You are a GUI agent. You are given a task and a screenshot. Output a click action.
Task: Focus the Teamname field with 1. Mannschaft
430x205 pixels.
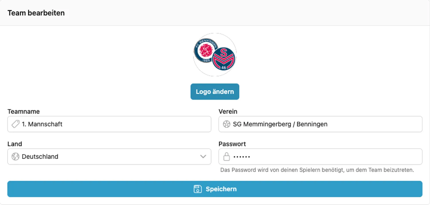coord(109,124)
